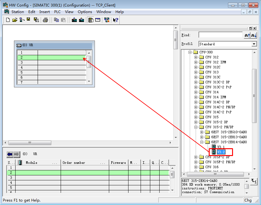Open the Configure Network toolbar icon
261x205 pixels.
click(x=107, y=20)
